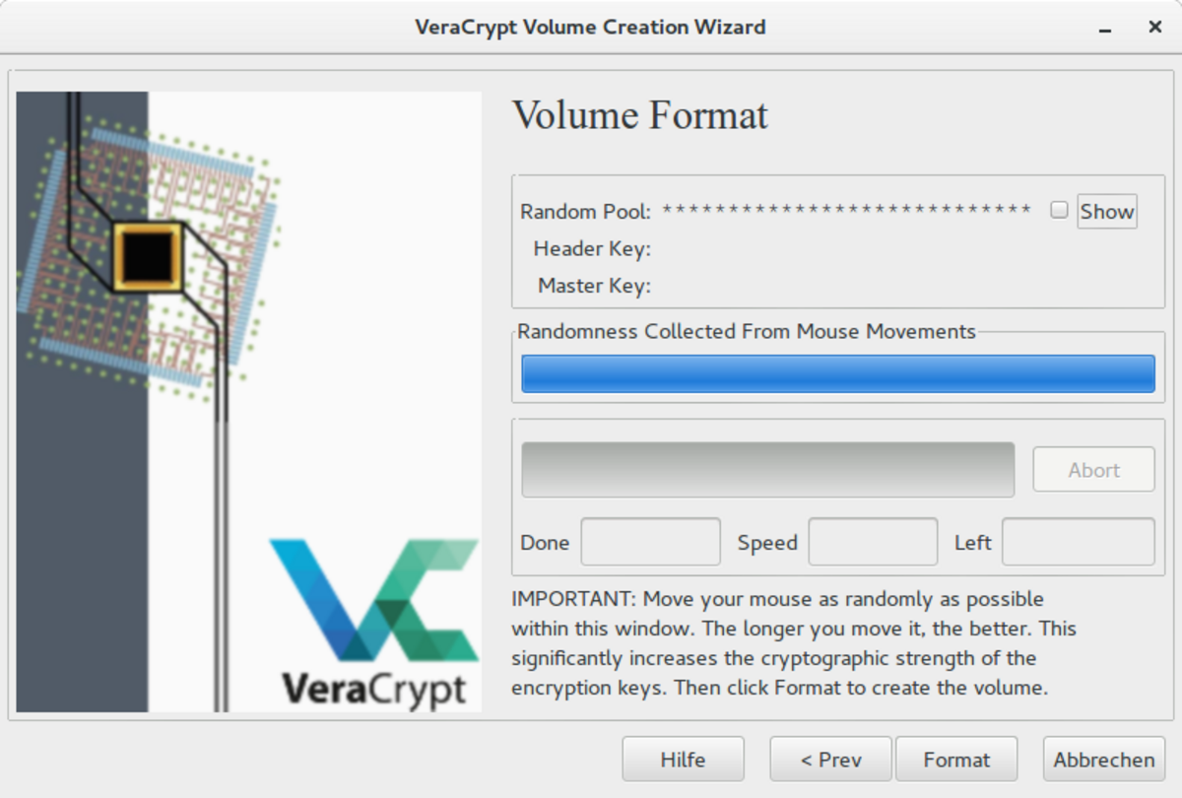This screenshot has height=798, width=1182.
Task: Cancel the wizard with Abbrechen
Action: [x=1103, y=760]
